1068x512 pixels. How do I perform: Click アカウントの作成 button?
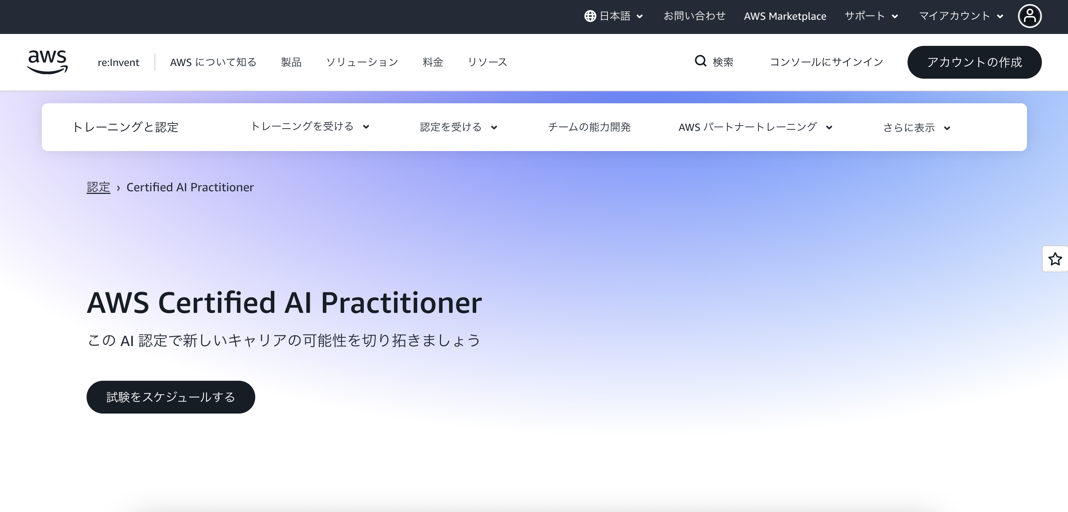coord(974,62)
